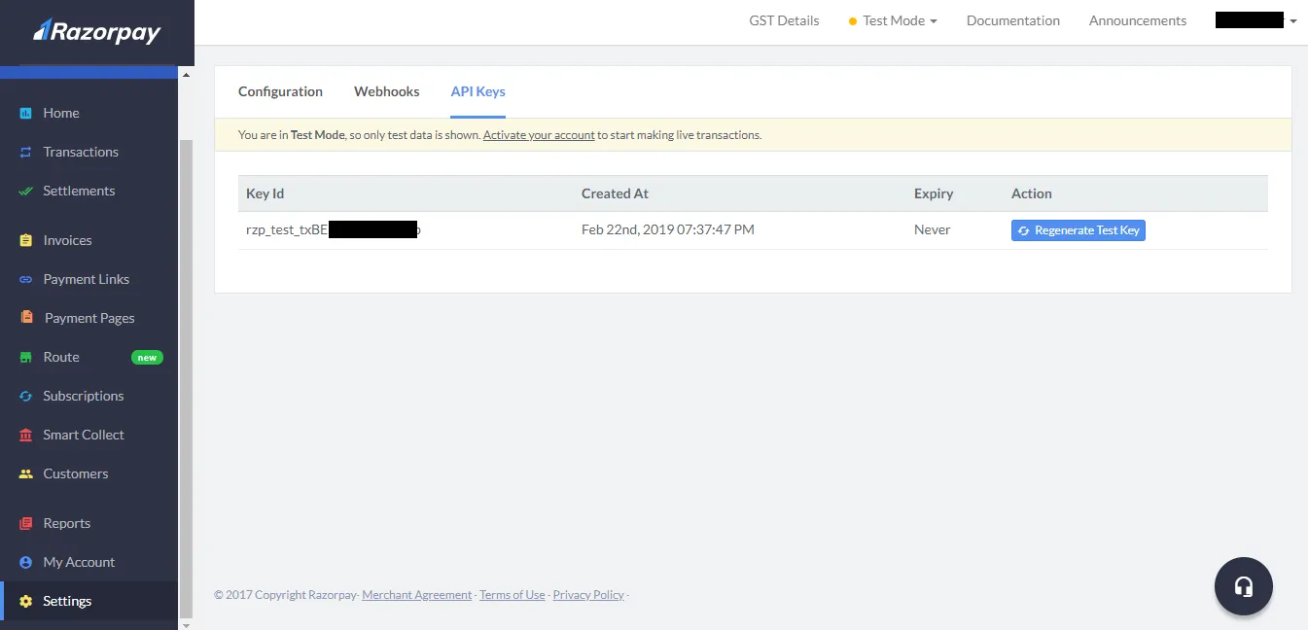Viewport: 1308px width, 630px height.
Task: Switch to the Configuration tab
Action: 280,91
